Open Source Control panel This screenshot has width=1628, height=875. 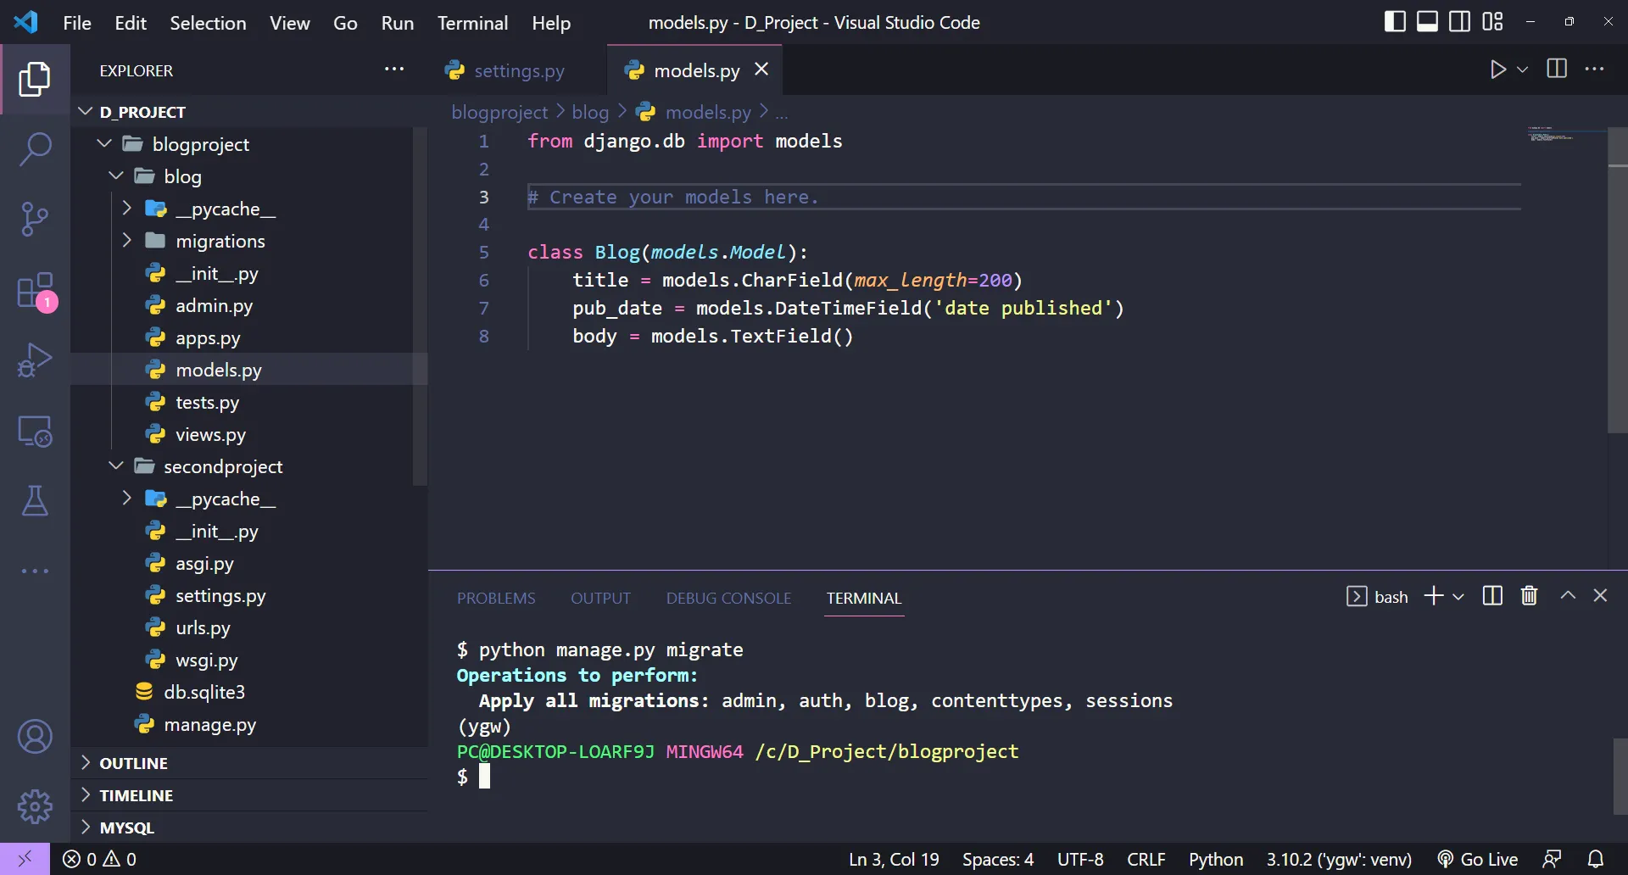click(35, 219)
